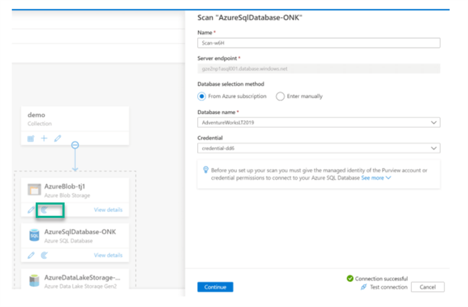Start new scan on AzureBlob-tj1 source
Image resolution: width=468 pixels, height=307 pixels.
45,210
